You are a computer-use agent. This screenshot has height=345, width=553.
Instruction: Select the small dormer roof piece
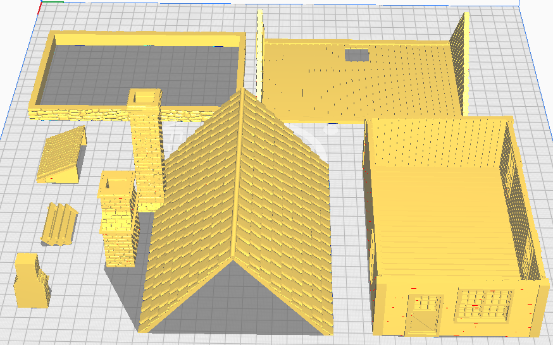coord(62,155)
